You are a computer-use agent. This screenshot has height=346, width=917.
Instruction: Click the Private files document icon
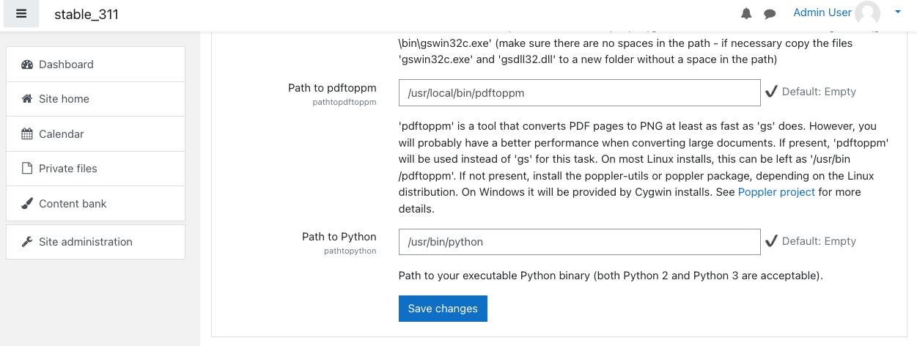[27, 169]
